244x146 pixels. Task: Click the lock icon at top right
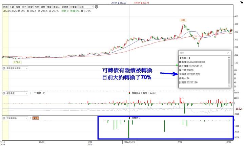242,2
